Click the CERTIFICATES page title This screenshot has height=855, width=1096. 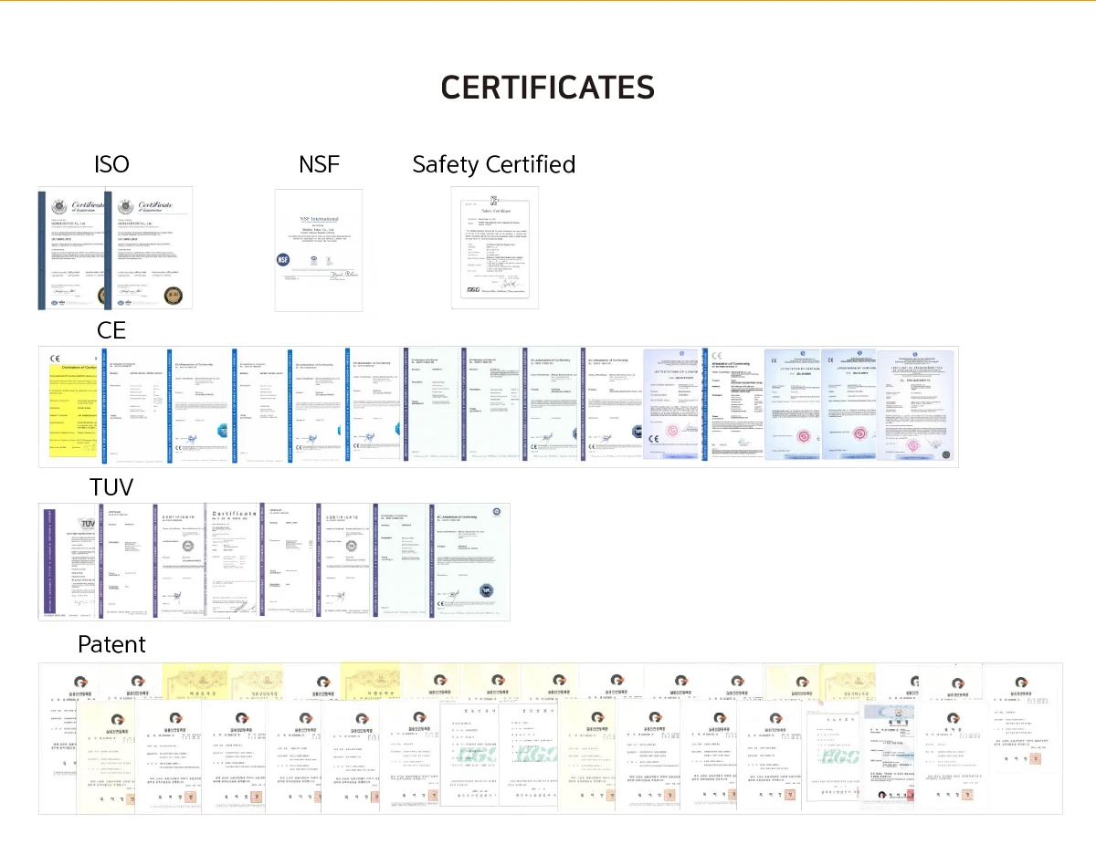pos(548,88)
